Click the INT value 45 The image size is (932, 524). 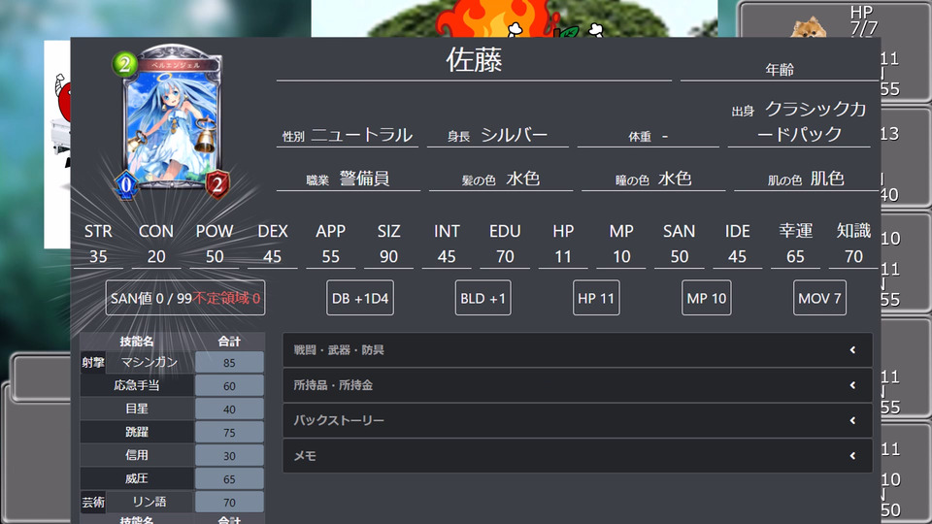tap(447, 256)
